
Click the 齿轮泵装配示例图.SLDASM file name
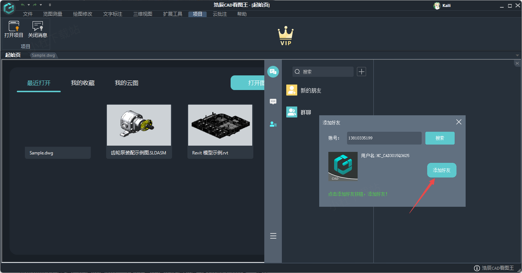[138, 153]
